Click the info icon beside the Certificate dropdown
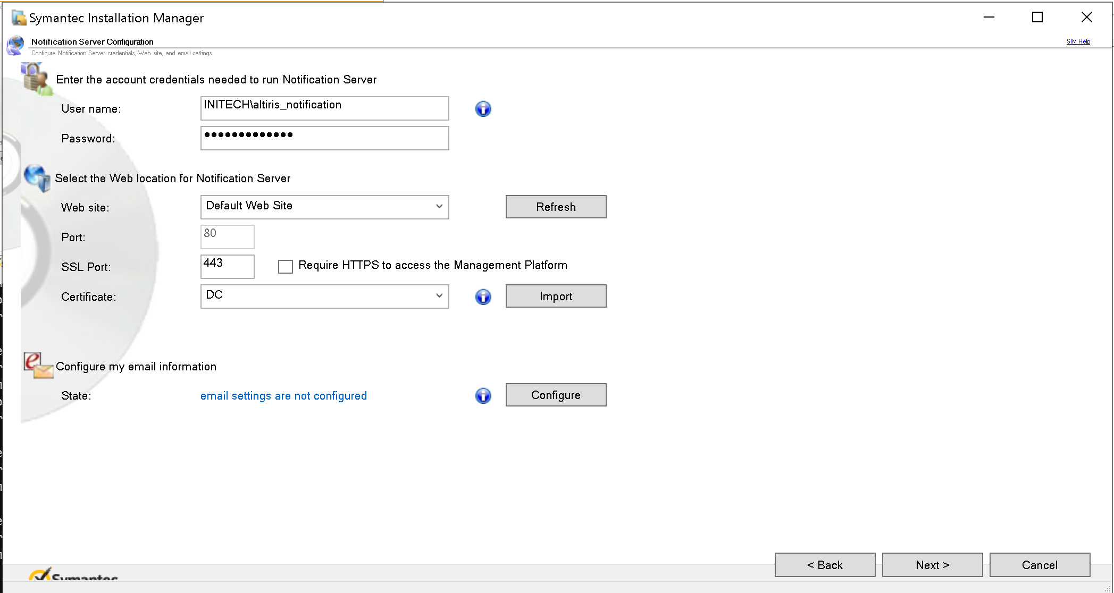1114x593 pixels. click(483, 296)
